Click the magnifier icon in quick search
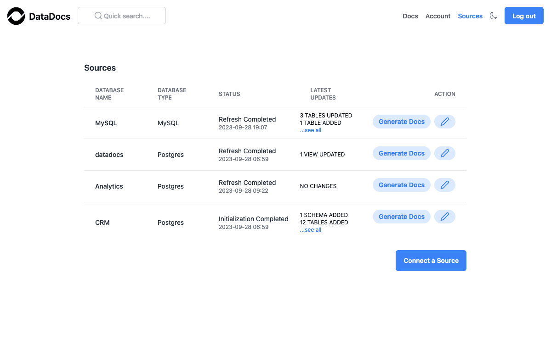 click(97, 16)
